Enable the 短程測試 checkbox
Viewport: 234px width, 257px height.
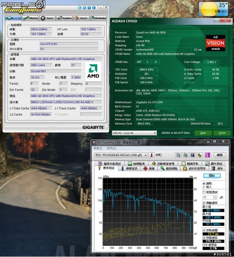(x=204, y=192)
